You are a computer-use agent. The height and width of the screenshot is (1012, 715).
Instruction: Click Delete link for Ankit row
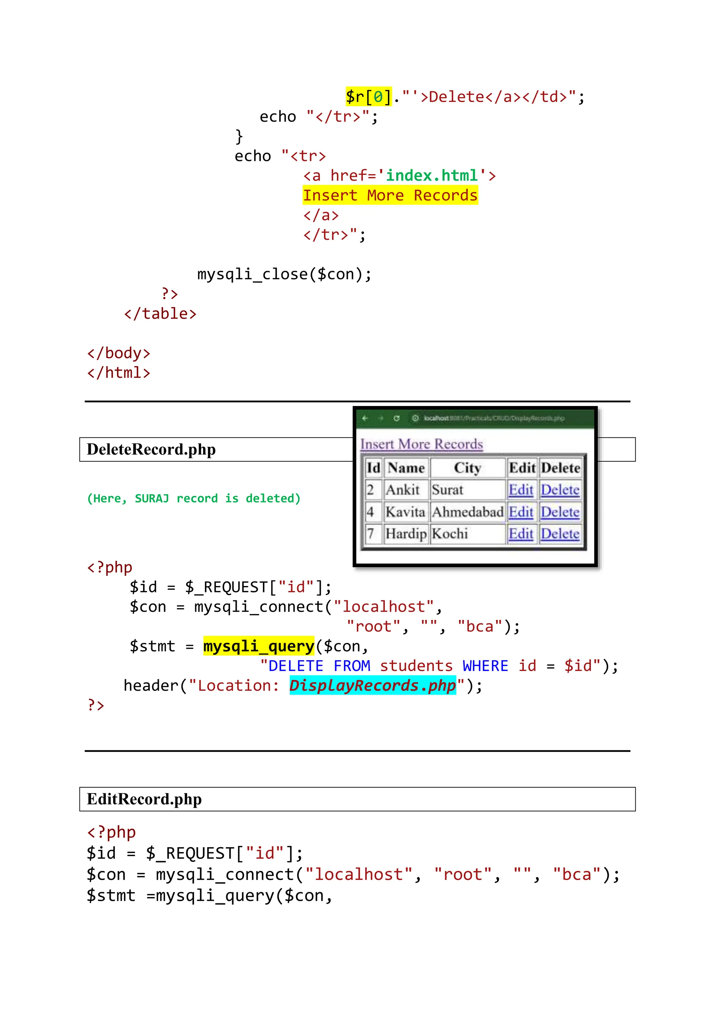(560, 490)
